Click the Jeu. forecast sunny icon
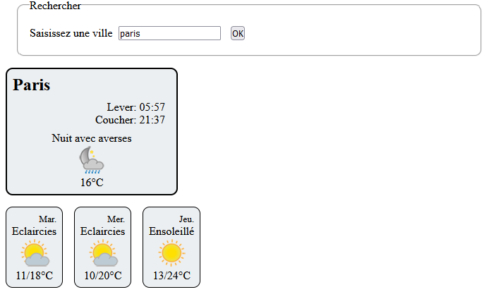Image resolution: width=489 pixels, height=292 pixels. tap(171, 253)
